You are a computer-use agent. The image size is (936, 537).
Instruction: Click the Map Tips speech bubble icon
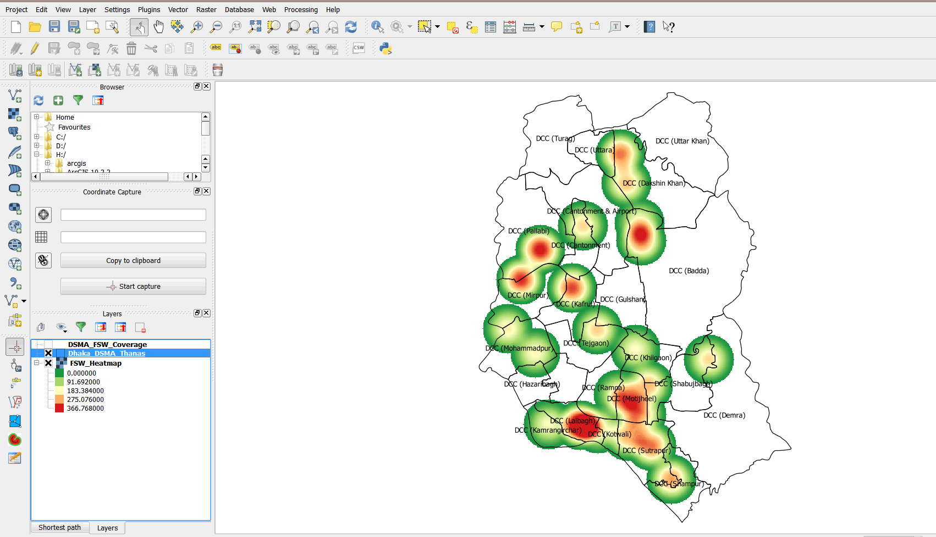point(557,27)
